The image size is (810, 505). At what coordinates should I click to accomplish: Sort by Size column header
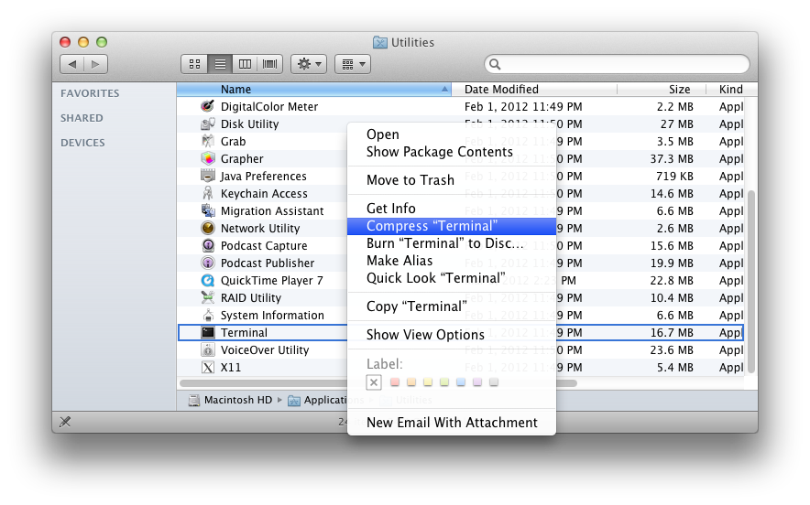[x=662, y=90]
